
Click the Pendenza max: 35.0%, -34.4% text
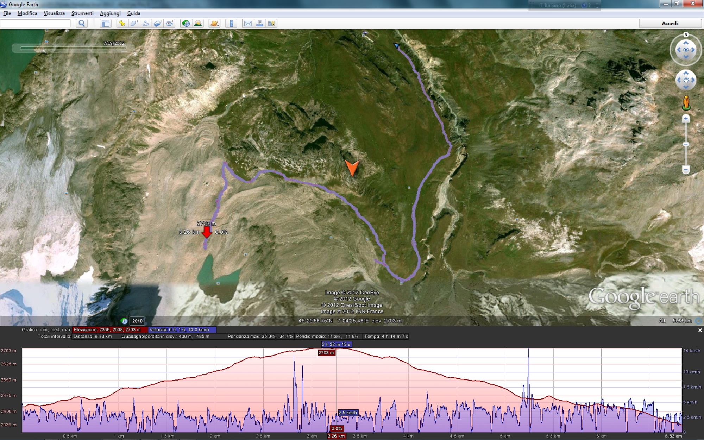[x=260, y=337]
